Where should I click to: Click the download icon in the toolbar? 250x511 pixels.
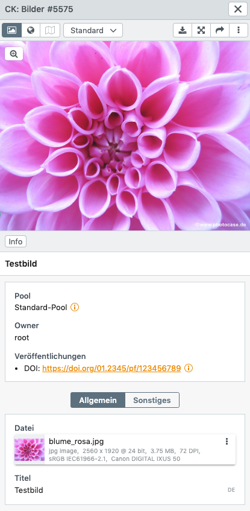point(183,30)
